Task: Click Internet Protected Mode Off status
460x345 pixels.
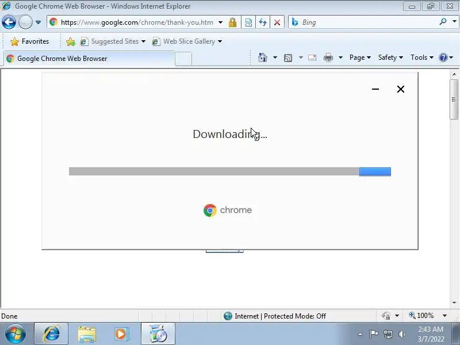Action: click(x=275, y=316)
